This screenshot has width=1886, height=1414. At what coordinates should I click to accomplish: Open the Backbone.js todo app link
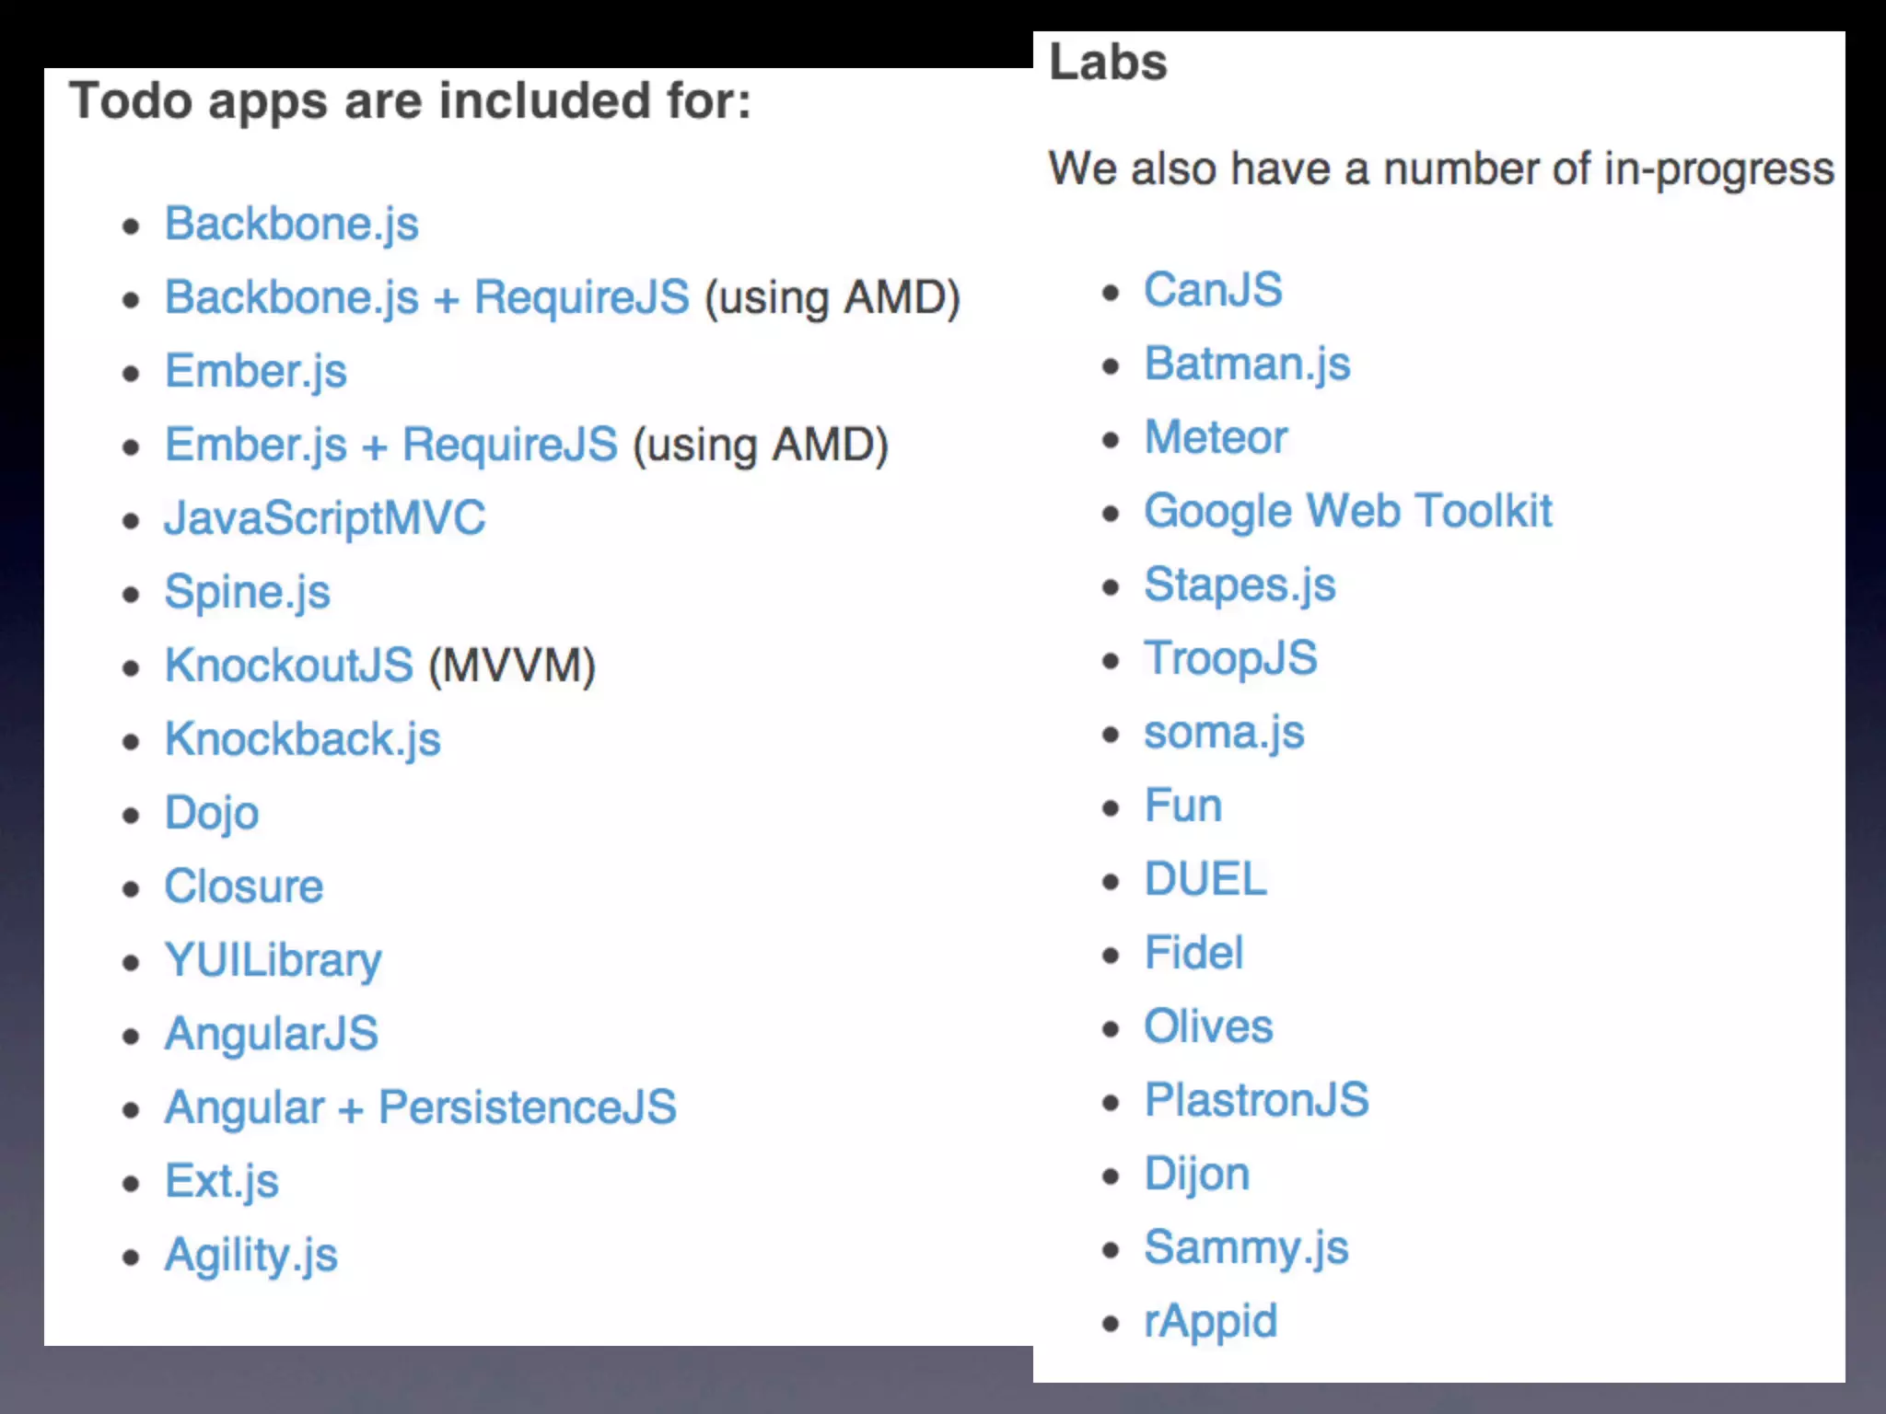point(291,224)
